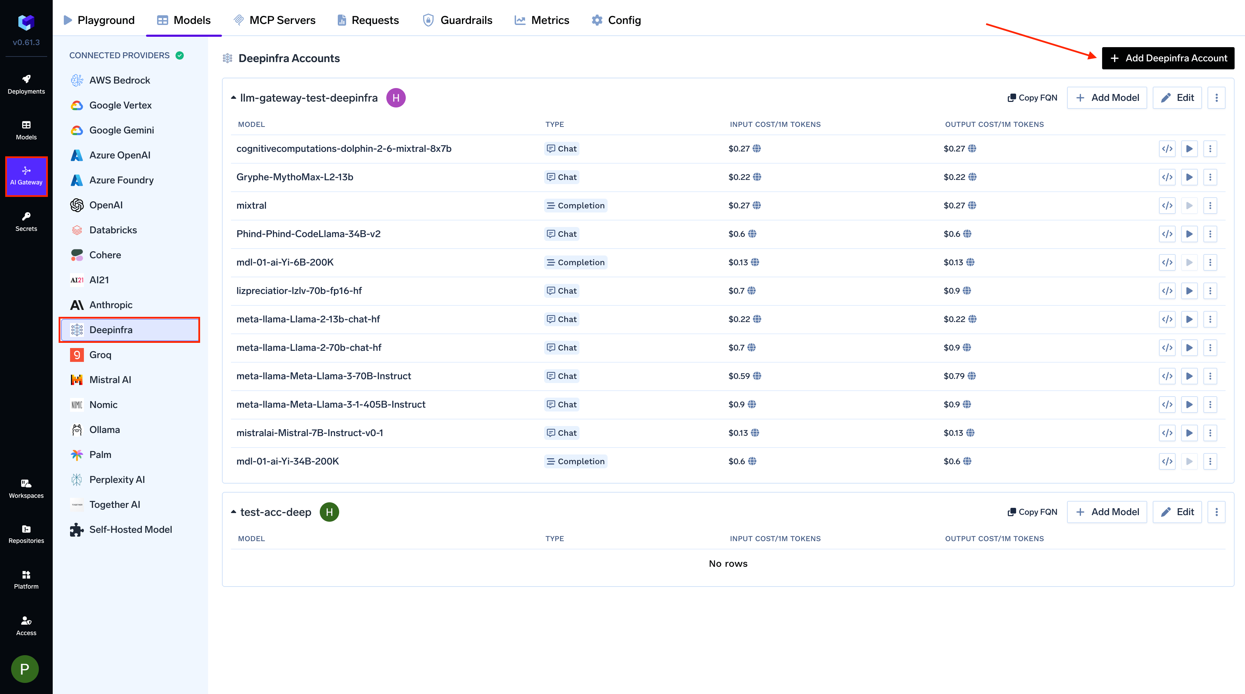Image resolution: width=1245 pixels, height=694 pixels.
Task: Add Model to test-acc-deep account
Action: (x=1107, y=512)
